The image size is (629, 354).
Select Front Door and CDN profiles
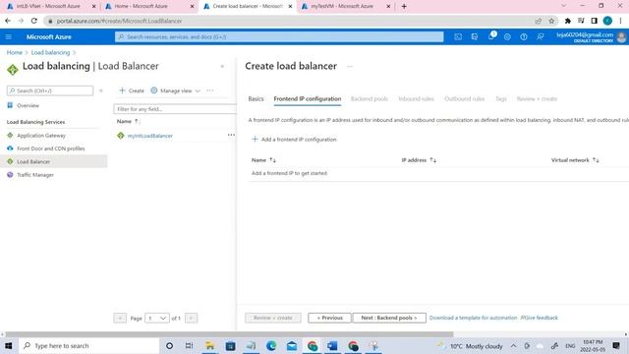pyautogui.click(x=50, y=148)
